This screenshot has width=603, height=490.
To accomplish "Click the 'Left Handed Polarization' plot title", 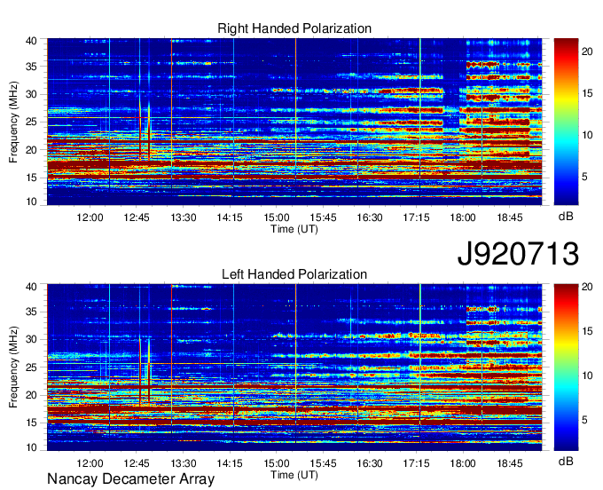I will [x=294, y=274].
